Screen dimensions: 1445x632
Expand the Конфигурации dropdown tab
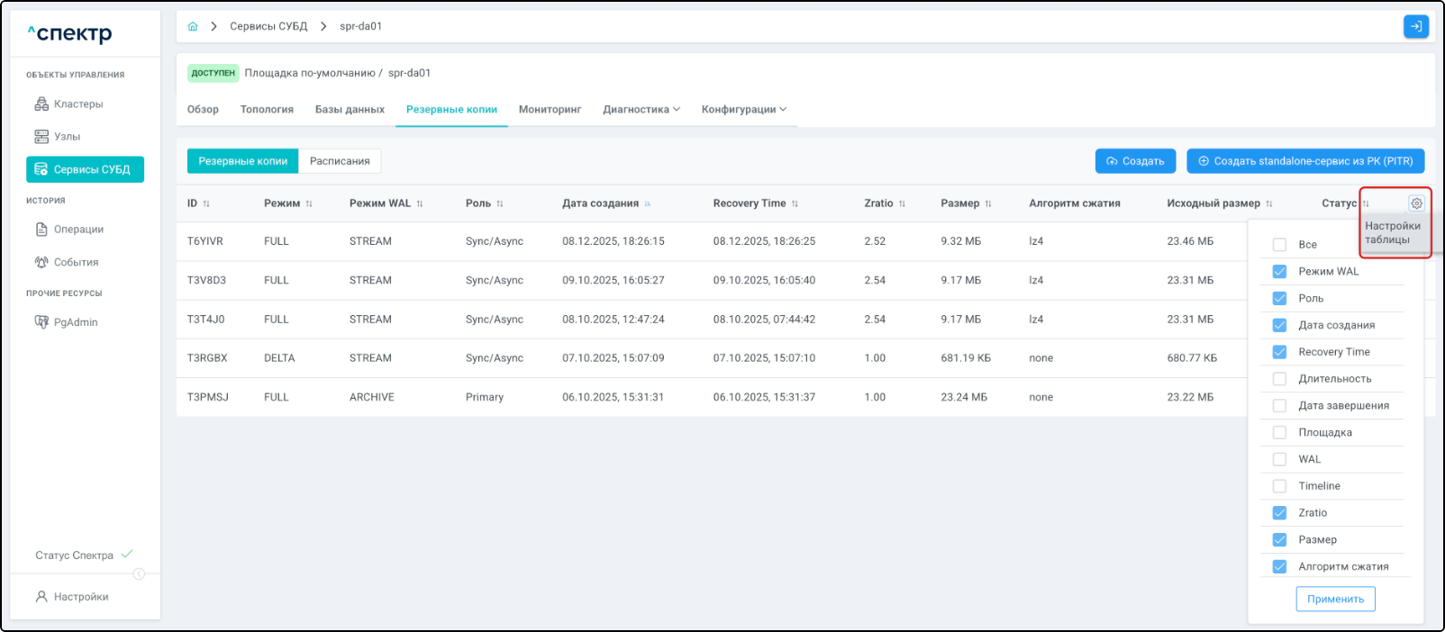[743, 110]
